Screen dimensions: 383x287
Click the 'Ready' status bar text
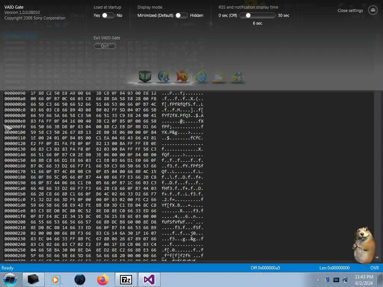coord(7,268)
